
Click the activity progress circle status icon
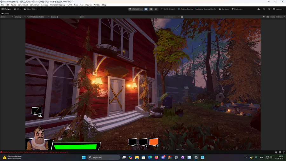click(284, 152)
